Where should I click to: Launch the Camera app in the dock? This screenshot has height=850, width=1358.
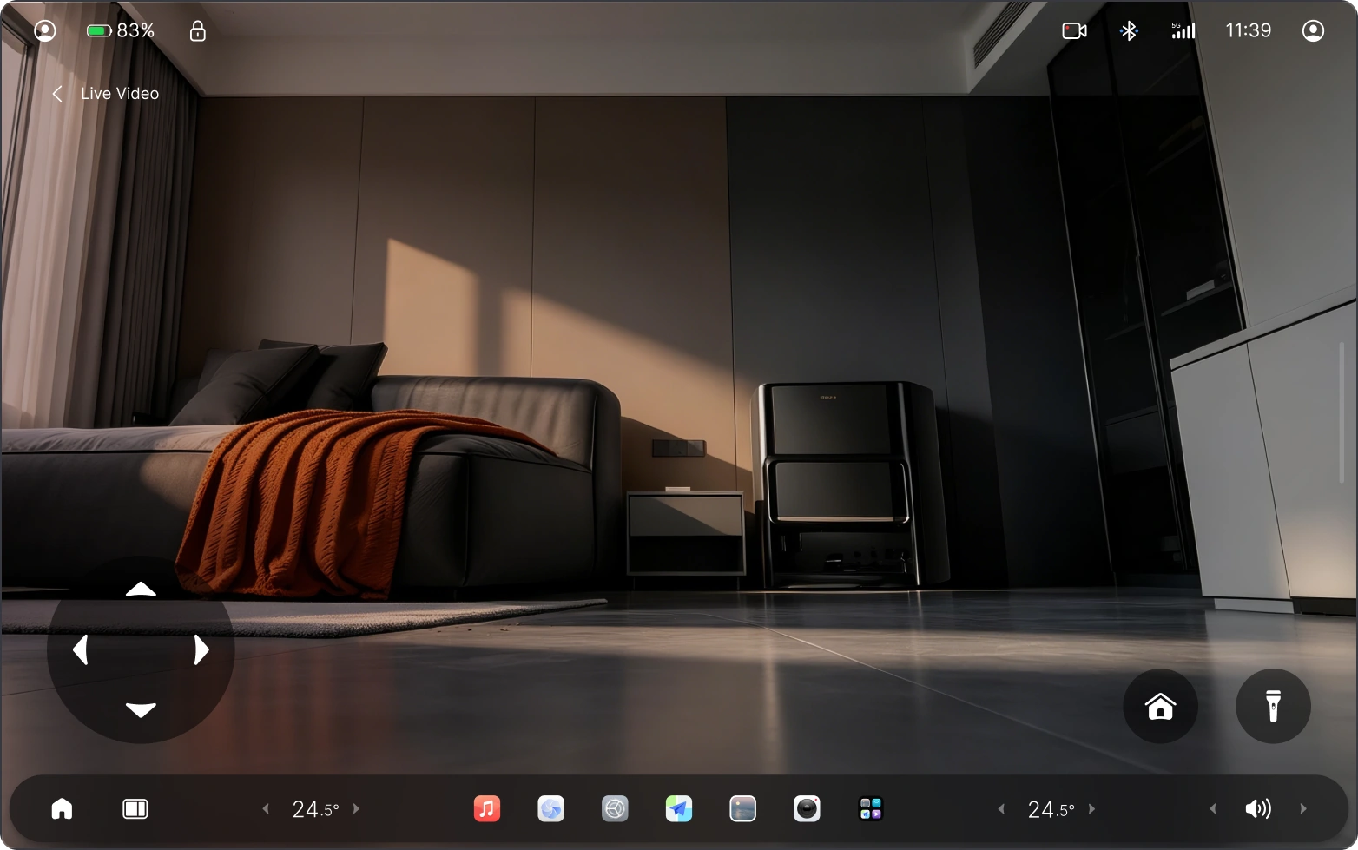pos(807,809)
